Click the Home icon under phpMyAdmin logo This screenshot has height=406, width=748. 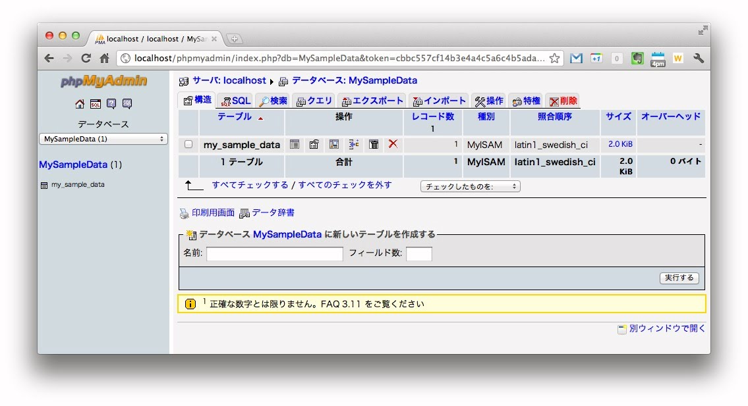pos(80,104)
